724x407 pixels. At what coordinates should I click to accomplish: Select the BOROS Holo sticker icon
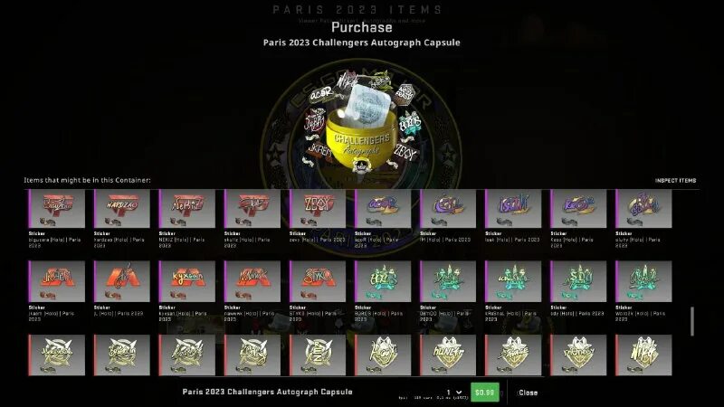pyautogui.click(x=383, y=281)
